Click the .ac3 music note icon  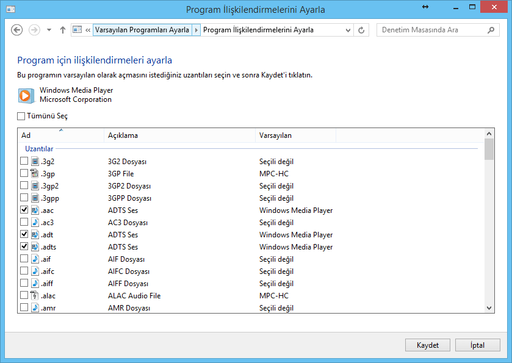coord(35,222)
